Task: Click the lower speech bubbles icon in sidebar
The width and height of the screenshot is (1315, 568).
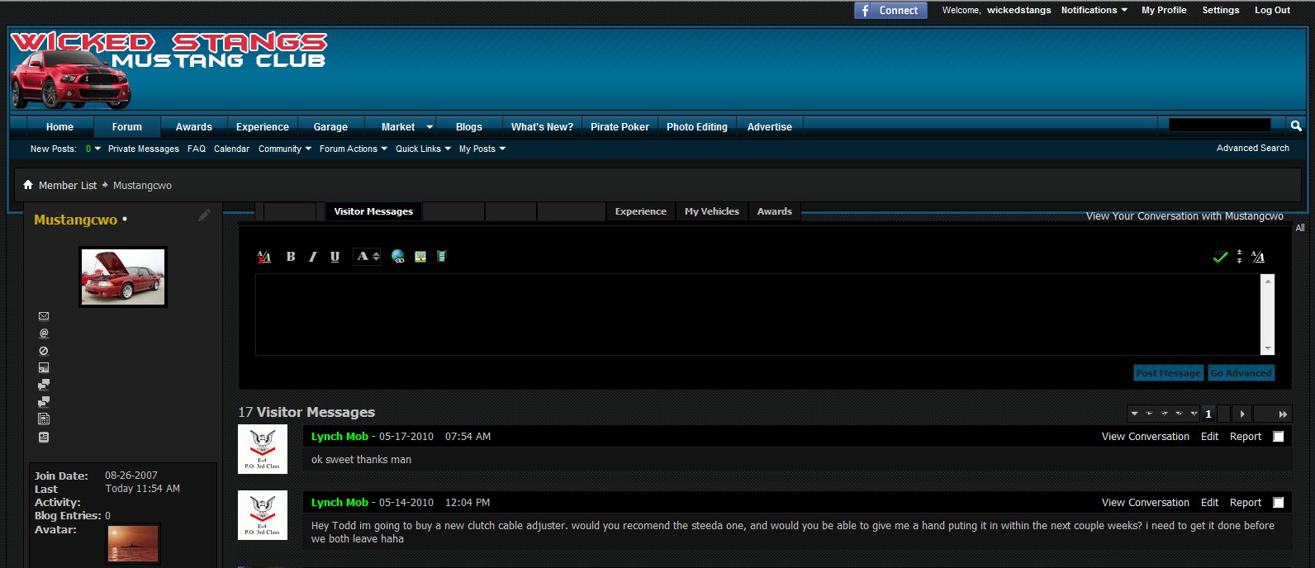Action: [x=44, y=402]
